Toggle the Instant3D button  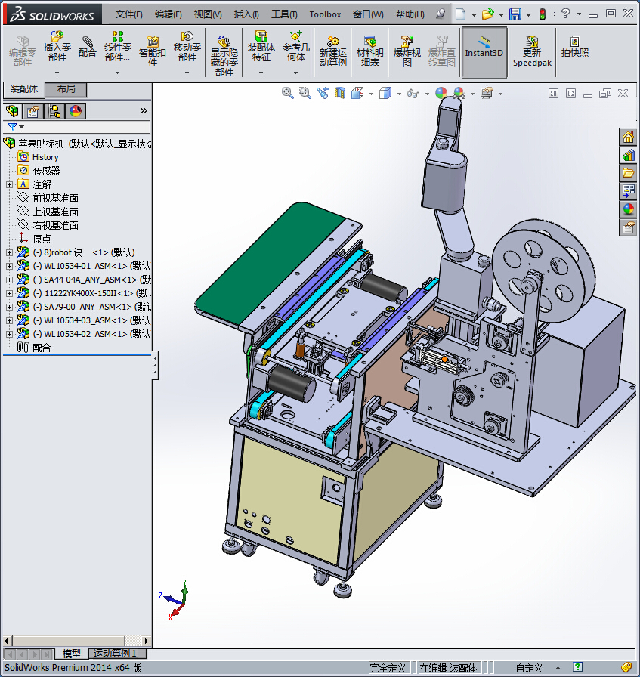tap(484, 52)
